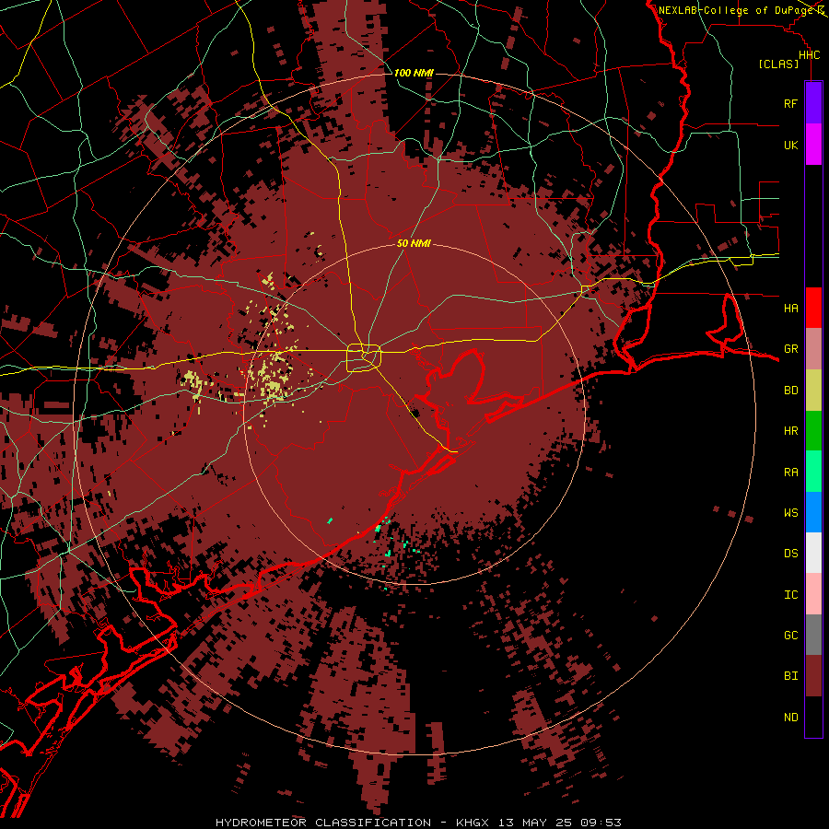Click the 'WS' legend label
Image resolution: width=829 pixels, height=829 pixels.
click(790, 512)
